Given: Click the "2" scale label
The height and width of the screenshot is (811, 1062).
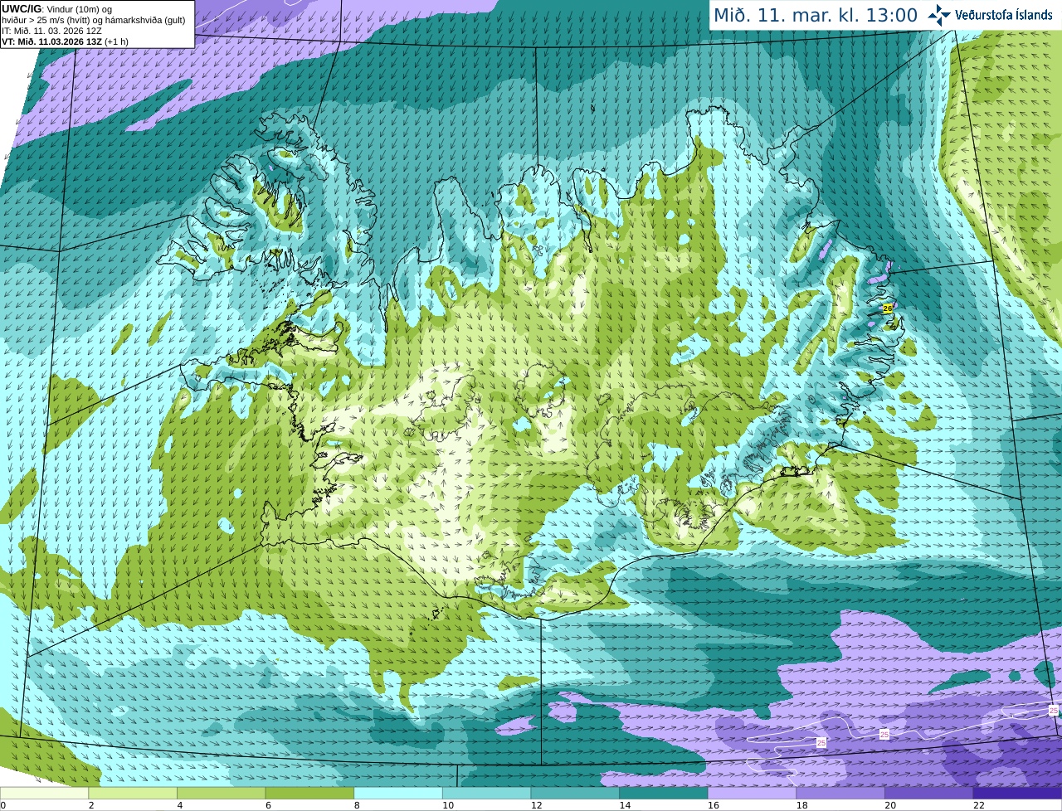Looking at the screenshot, I should [90, 805].
